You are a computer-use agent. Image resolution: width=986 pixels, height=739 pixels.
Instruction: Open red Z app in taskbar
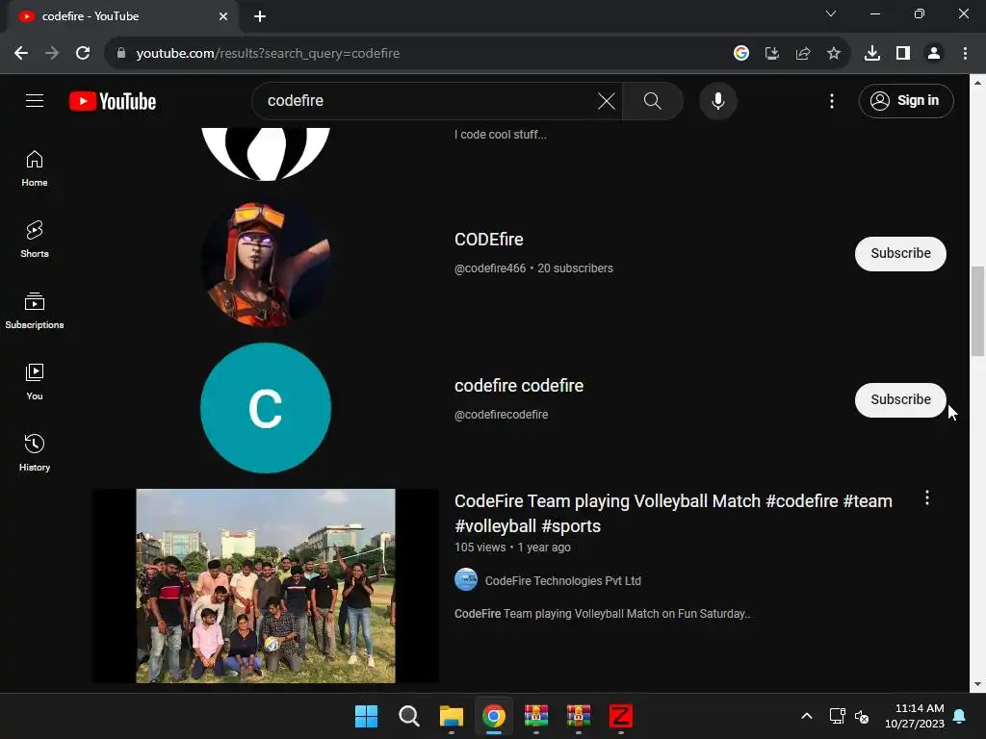(621, 716)
